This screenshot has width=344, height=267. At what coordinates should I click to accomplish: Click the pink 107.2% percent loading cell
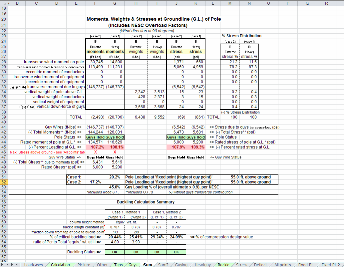(x=96, y=147)
